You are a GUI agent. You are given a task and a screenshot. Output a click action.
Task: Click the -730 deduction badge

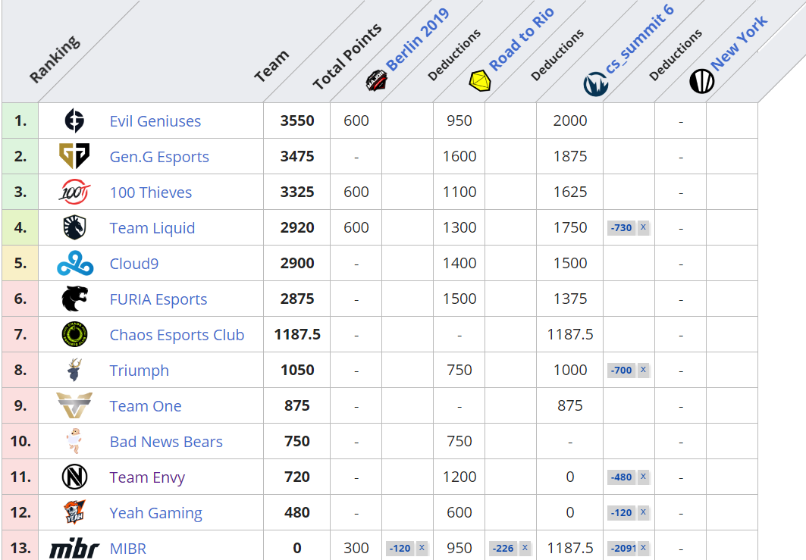(622, 227)
